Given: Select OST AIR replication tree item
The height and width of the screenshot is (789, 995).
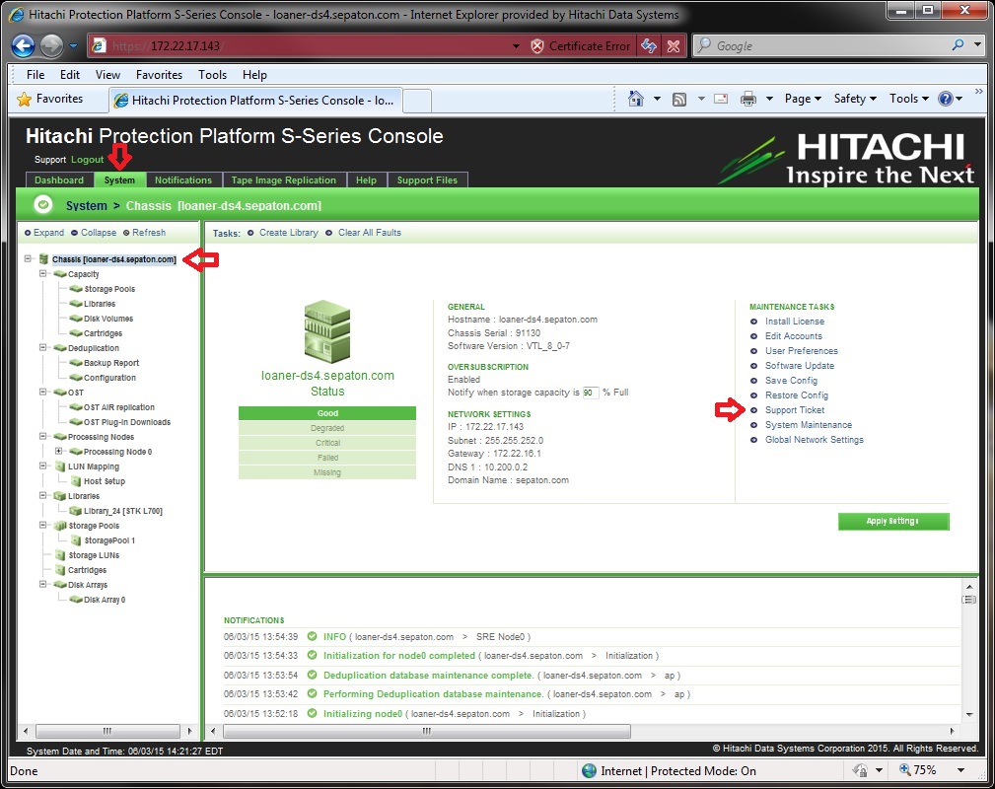Looking at the screenshot, I should coord(119,407).
